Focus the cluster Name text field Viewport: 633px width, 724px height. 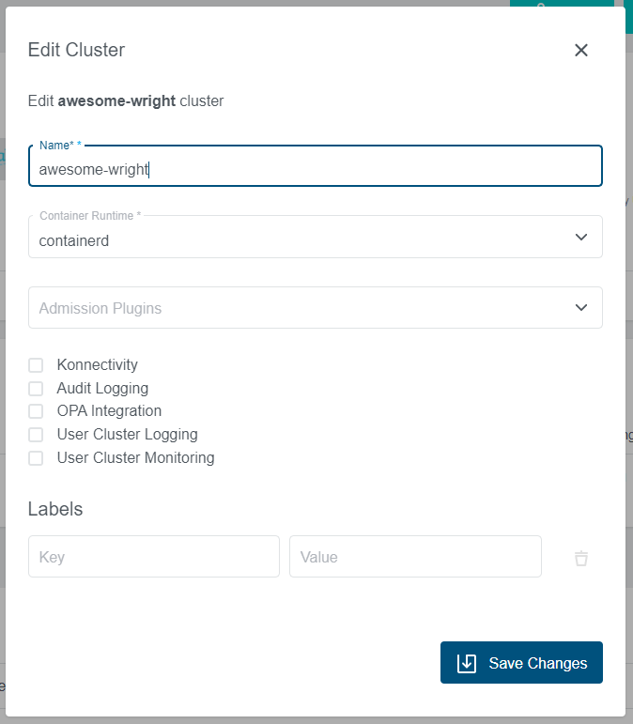click(315, 170)
